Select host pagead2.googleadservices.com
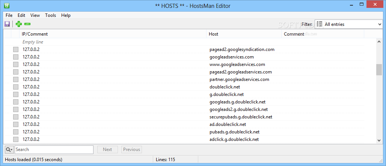The image size is (386, 166). [241, 72]
